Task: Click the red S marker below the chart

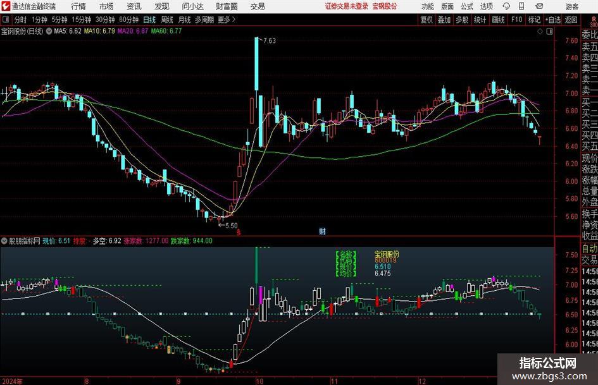Action: [239, 232]
